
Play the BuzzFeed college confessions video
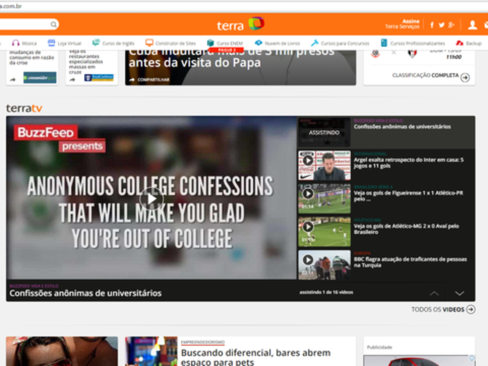[x=151, y=198]
